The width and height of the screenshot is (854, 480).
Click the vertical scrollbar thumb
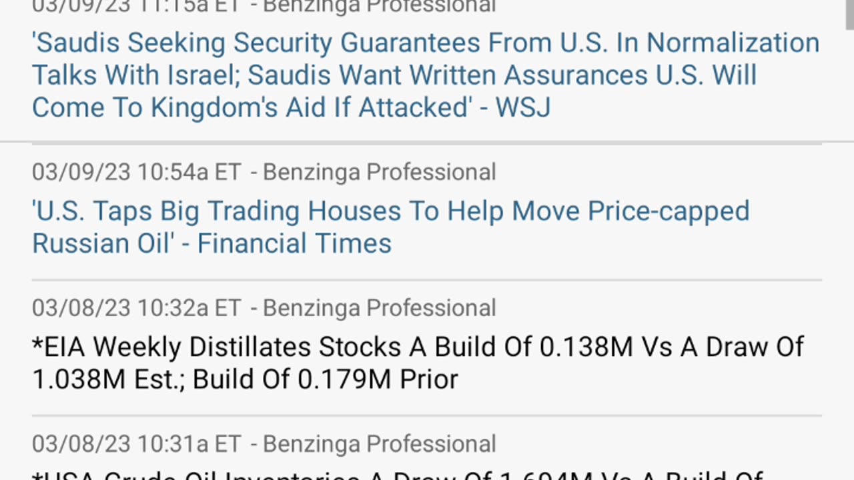point(849,15)
